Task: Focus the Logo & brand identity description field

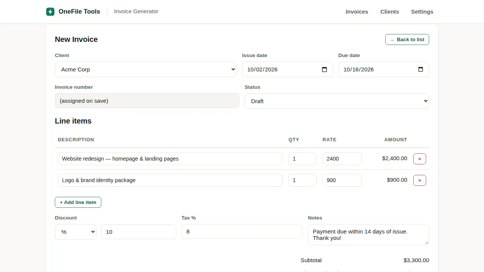Action: [170, 180]
